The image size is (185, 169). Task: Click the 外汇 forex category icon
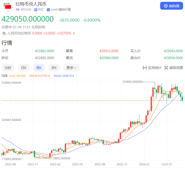tap(36, 10)
